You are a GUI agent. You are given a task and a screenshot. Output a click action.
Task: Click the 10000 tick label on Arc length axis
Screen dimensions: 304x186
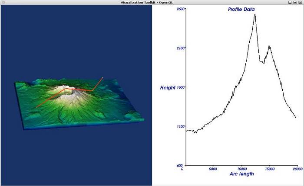click(242, 169)
